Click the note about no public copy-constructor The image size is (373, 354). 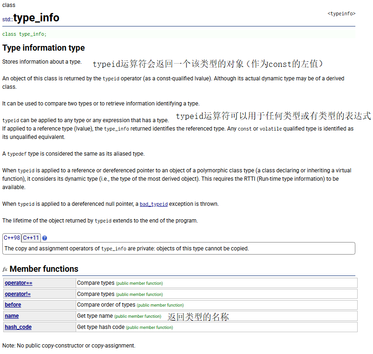click(69, 346)
